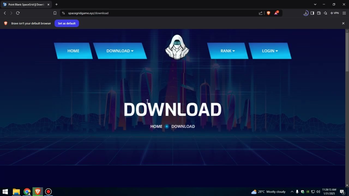The height and width of the screenshot is (196, 349).
Task: Click the microphone tray icon
Action: coord(297,192)
